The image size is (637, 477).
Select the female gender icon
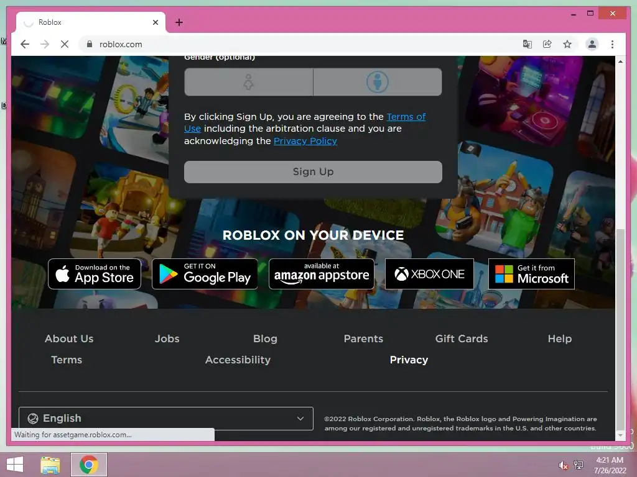pyautogui.click(x=249, y=82)
